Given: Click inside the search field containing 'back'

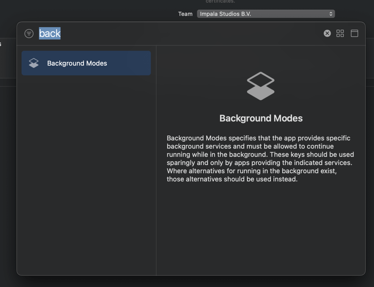Looking at the screenshot, I should [x=50, y=33].
